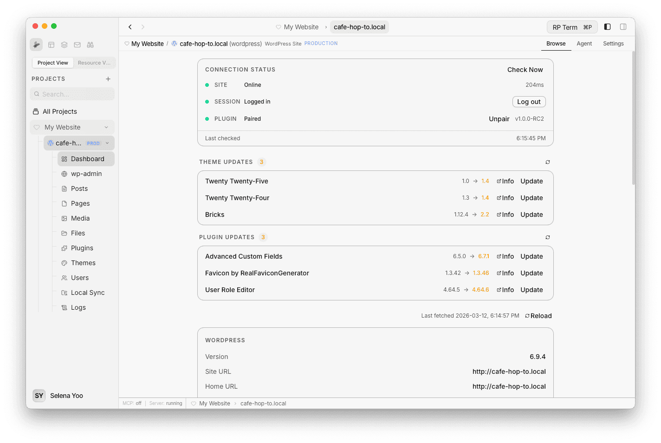661x443 pixels.
Task: Toggle the right split panel icon top right
Action: [x=623, y=26]
